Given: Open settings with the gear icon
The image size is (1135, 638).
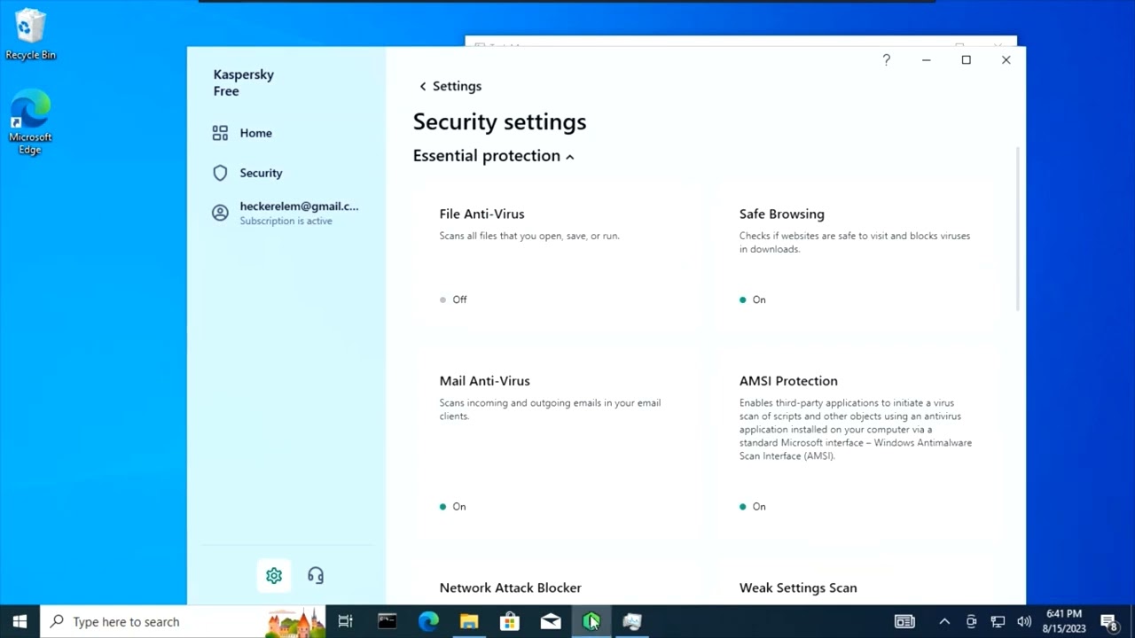Looking at the screenshot, I should tap(274, 576).
